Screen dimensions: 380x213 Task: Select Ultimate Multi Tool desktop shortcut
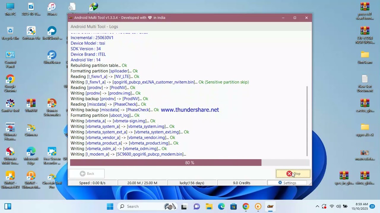coord(10,156)
